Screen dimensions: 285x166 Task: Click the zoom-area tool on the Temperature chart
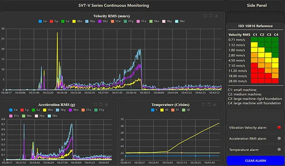(x=203, y=104)
